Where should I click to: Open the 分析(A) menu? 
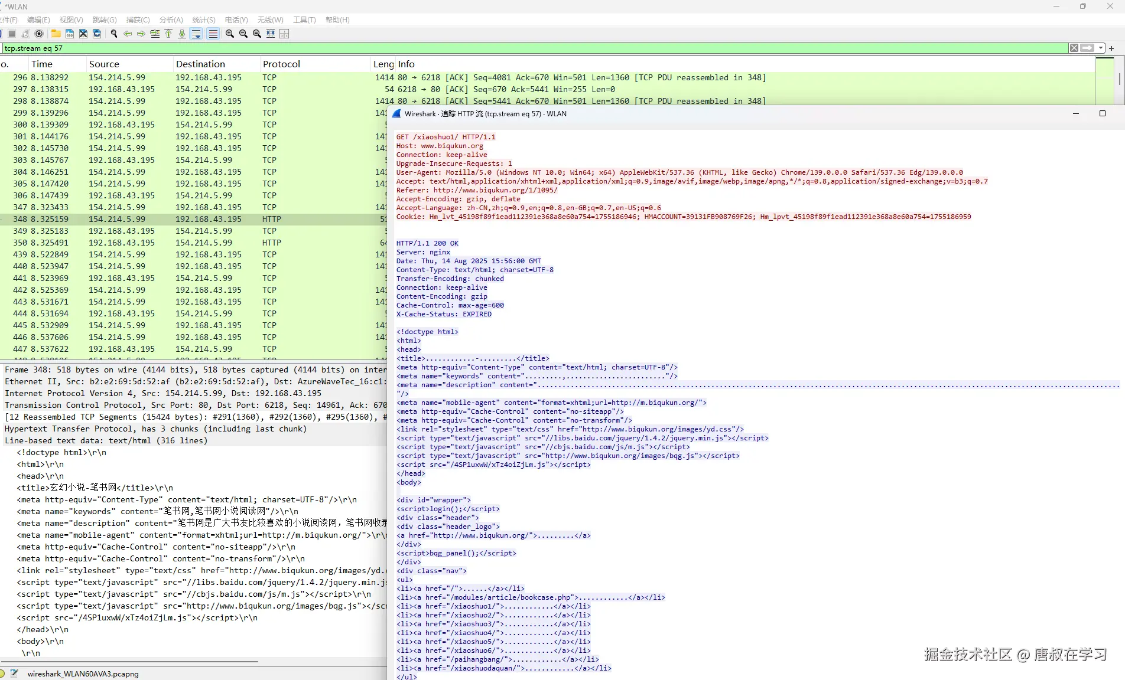point(171,20)
